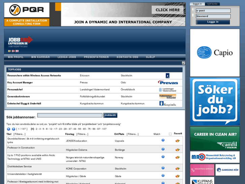Click the Prevas logo in Toppjobb
The height and width of the screenshot is (184, 245).
point(168,82)
